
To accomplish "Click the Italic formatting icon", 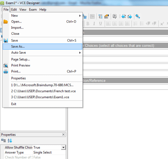I will (94, 24).
